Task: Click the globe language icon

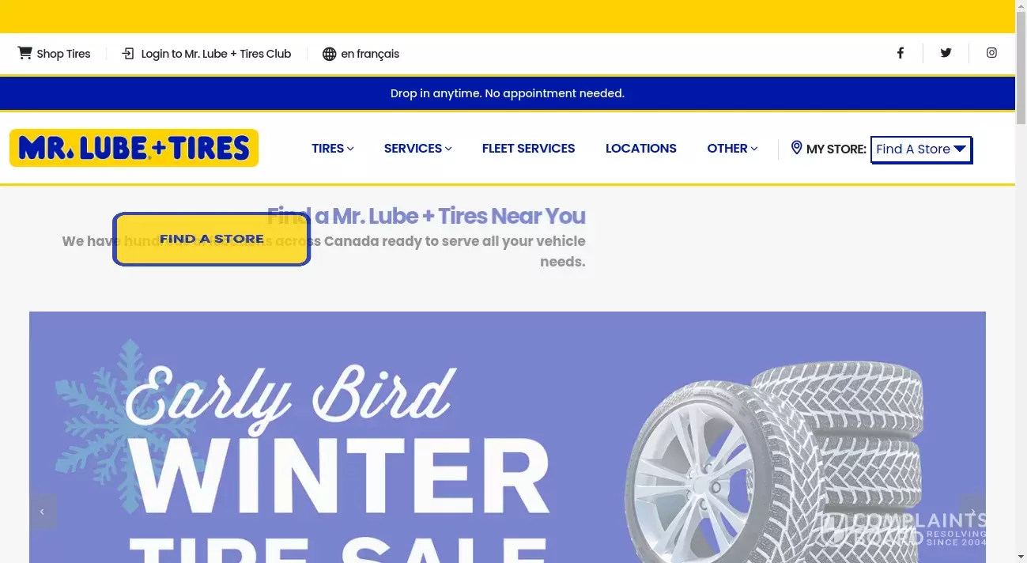Action: (330, 54)
